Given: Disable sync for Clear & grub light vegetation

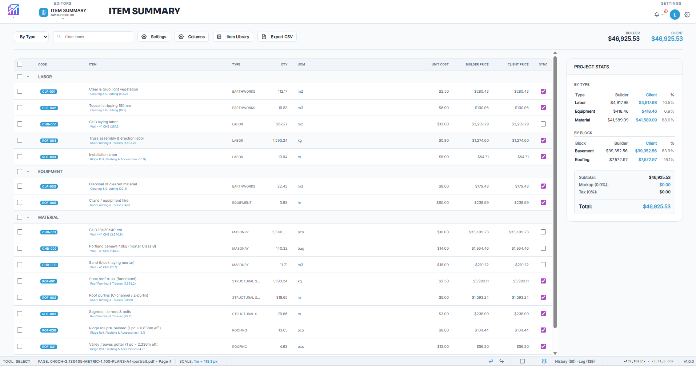Looking at the screenshot, I should tap(543, 91).
